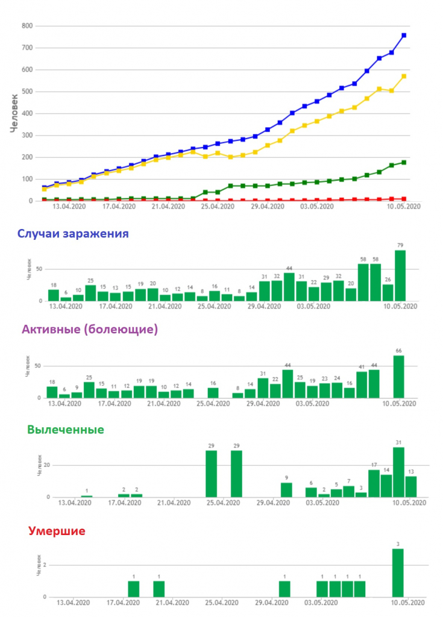Image resolution: width=443 pixels, height=617 pixels.
Task: Select the bar labeled 9 in active cases chart
Action: click(x=77, y=395)
